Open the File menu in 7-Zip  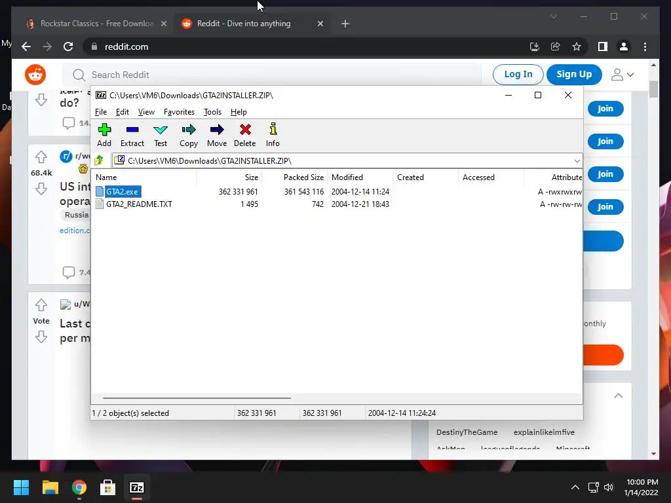pyautogui.click(x=101, y=112)
